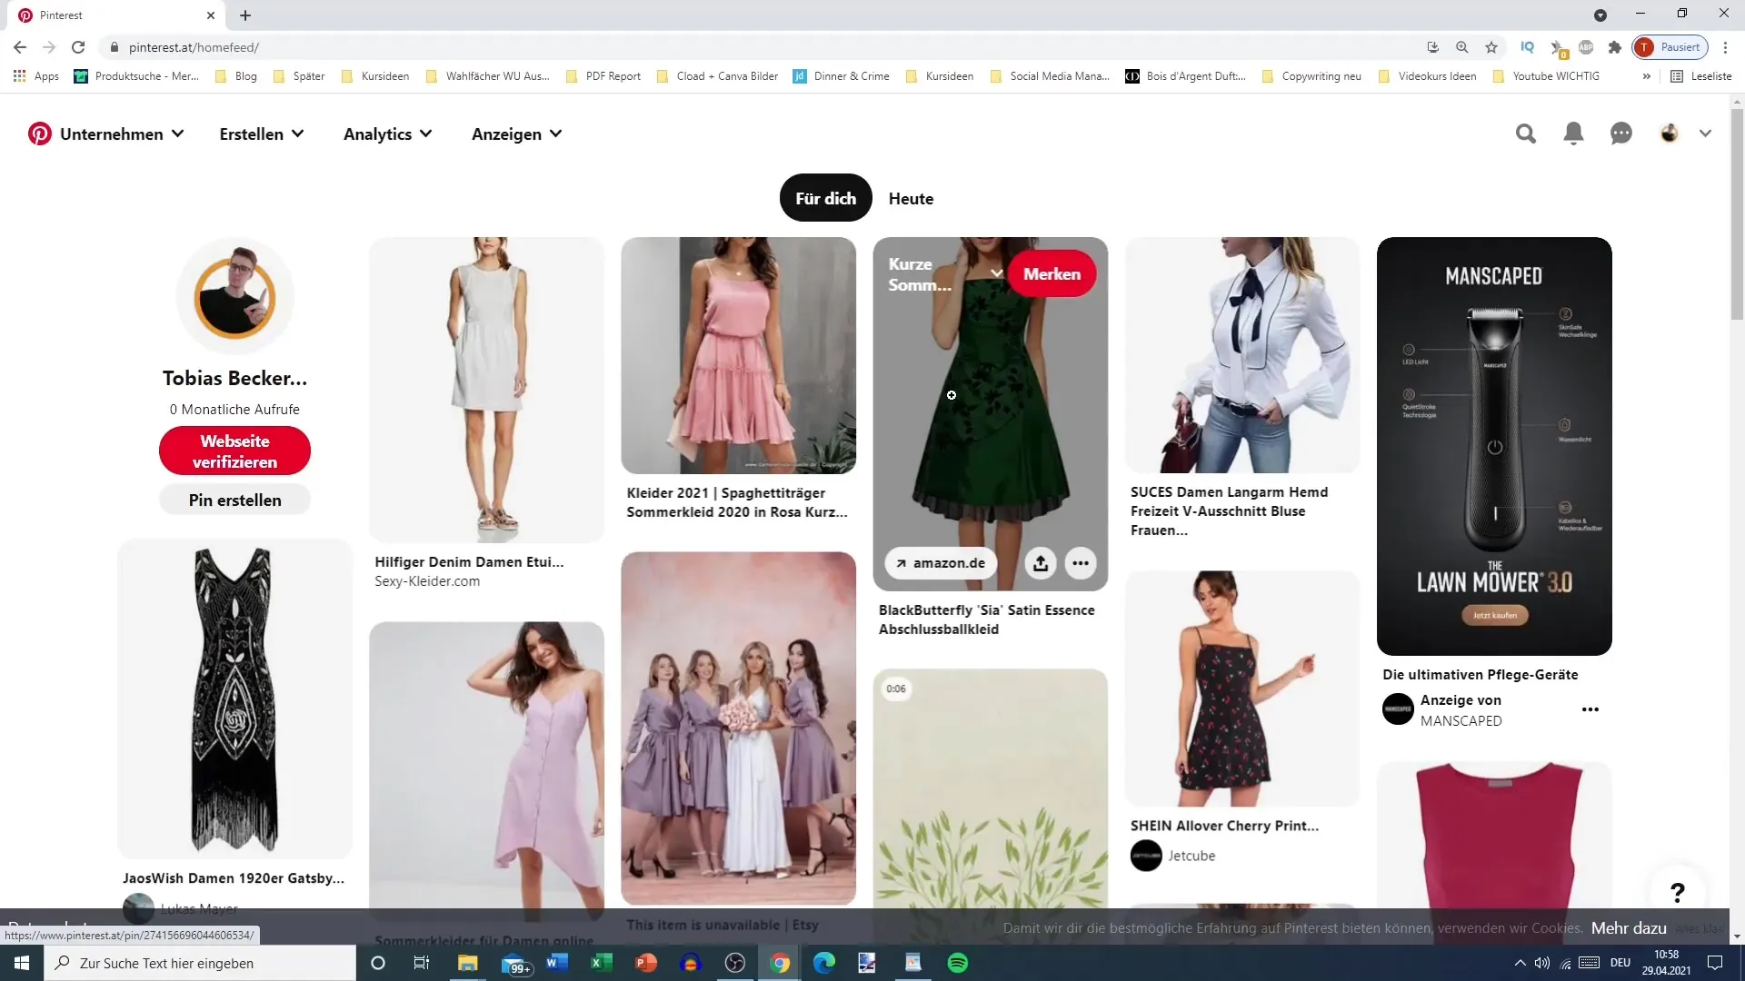The height and width of the screenshot is (981, 1745).
Task: Open the amazon.de link on pin
Action: 941,563
